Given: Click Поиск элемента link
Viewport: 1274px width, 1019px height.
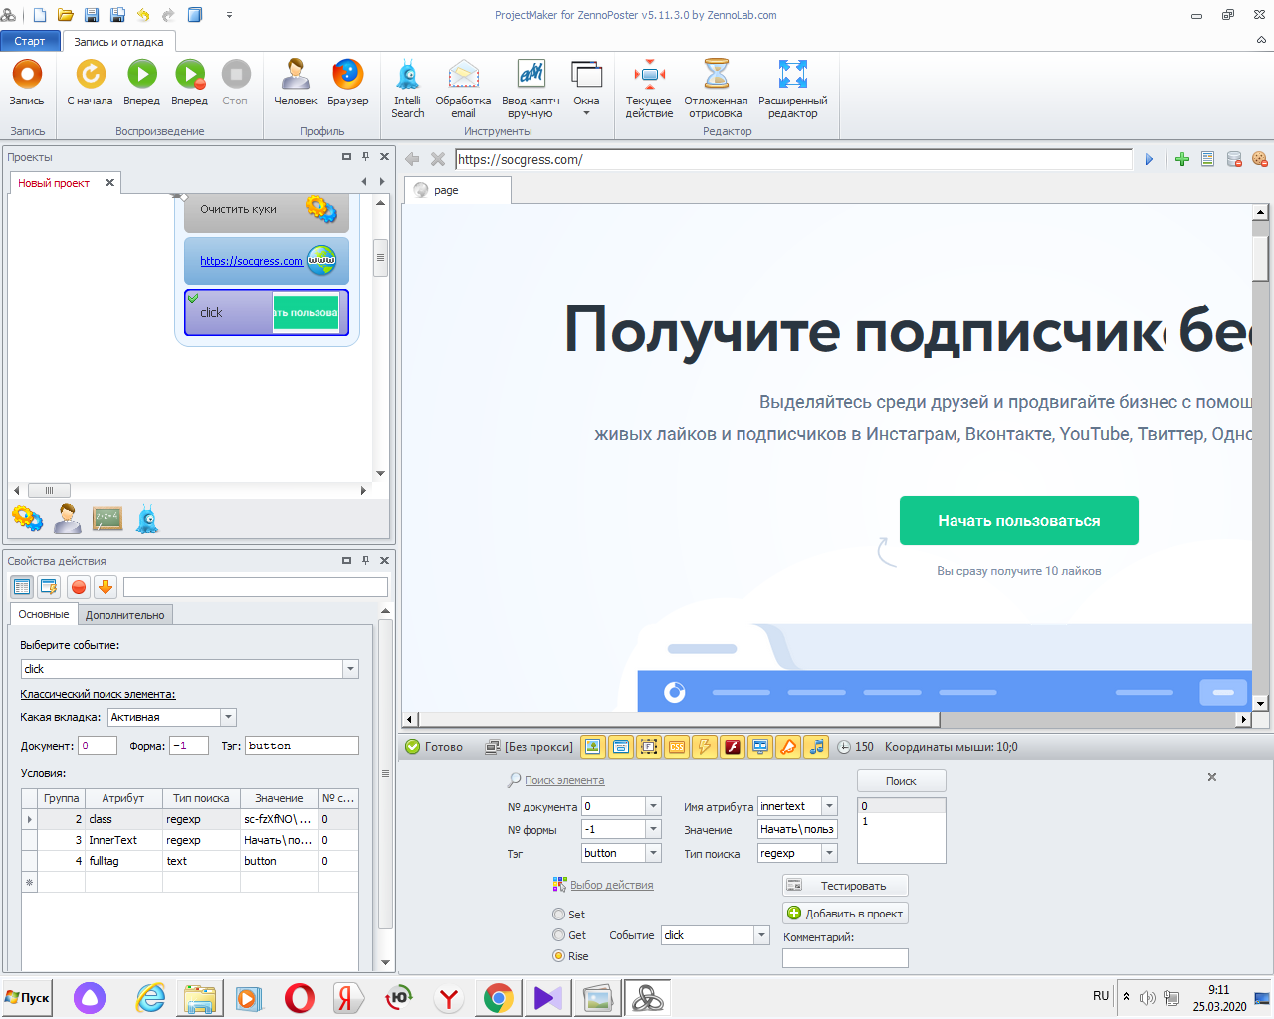Looking at the screenshot, I should point(564,780).
